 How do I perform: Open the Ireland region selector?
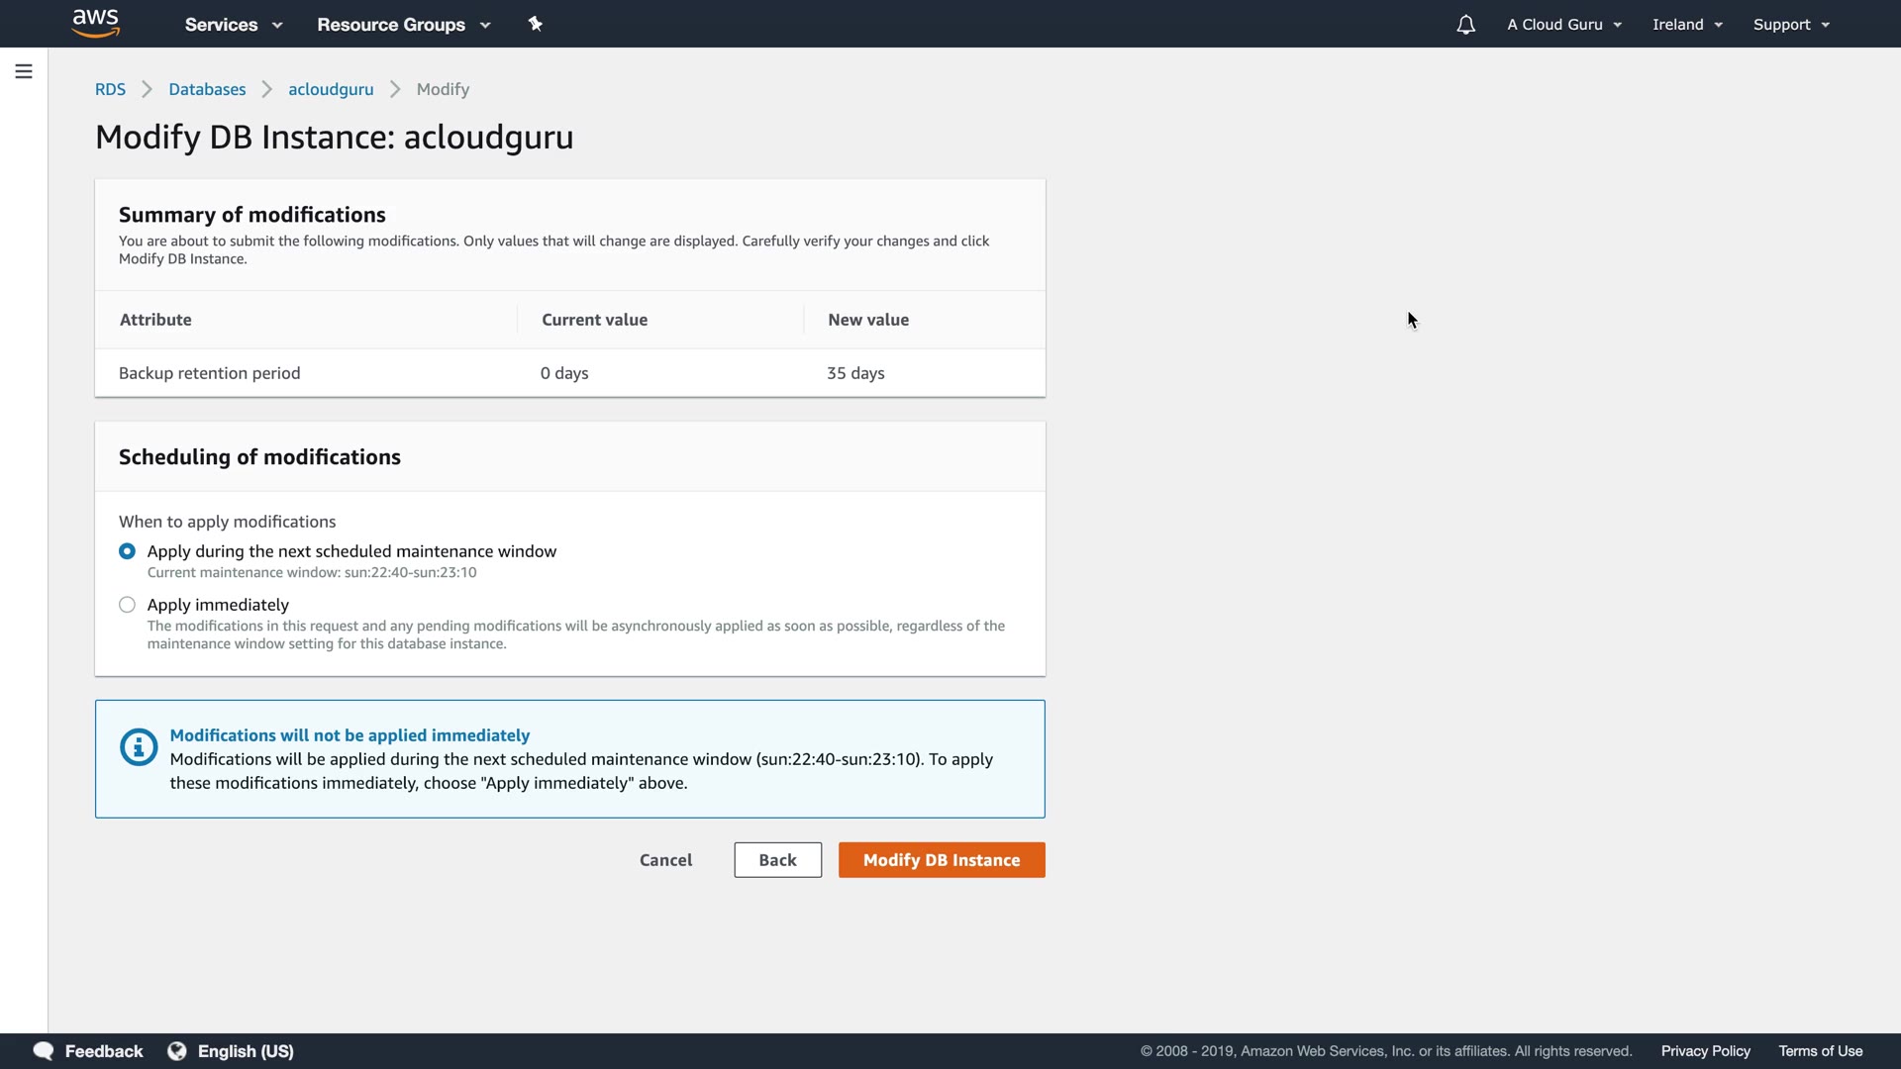(x=1687, y=25)
